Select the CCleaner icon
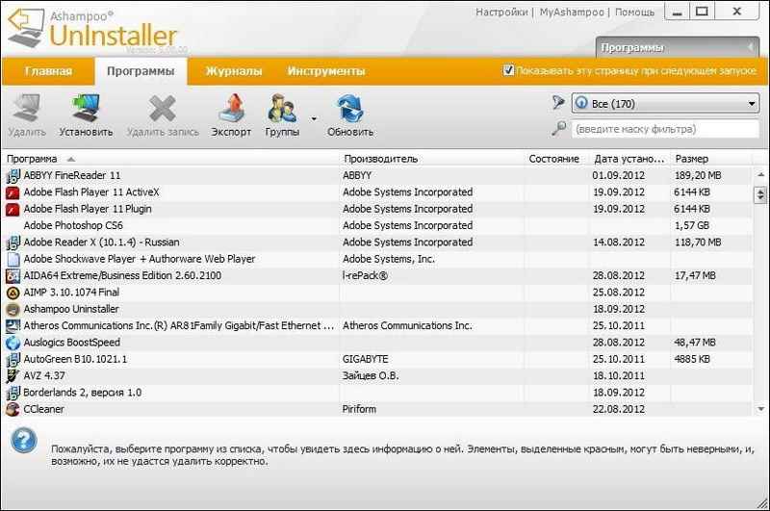The width and height of the screenshot is (770, 511). 13,409
